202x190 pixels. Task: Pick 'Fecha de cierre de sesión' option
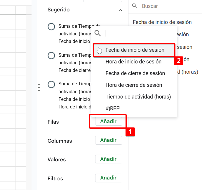135,73
